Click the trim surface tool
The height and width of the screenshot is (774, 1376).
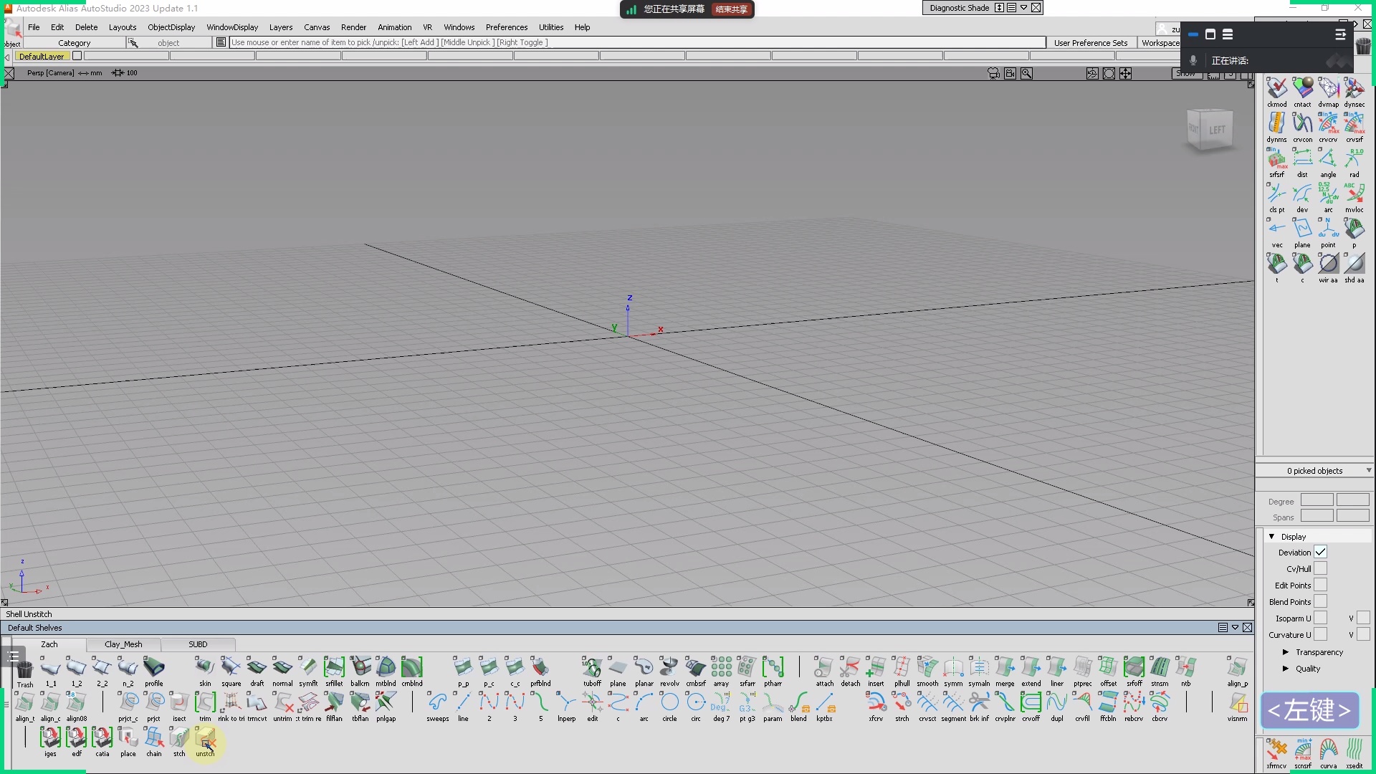click(x=205, y=702)
